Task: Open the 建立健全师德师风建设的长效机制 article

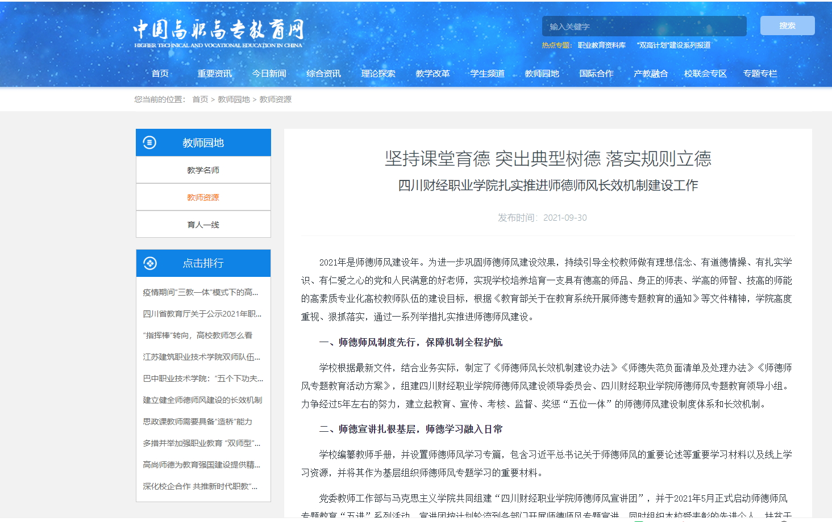Action: pyautogui.click(x=202, y=400)
